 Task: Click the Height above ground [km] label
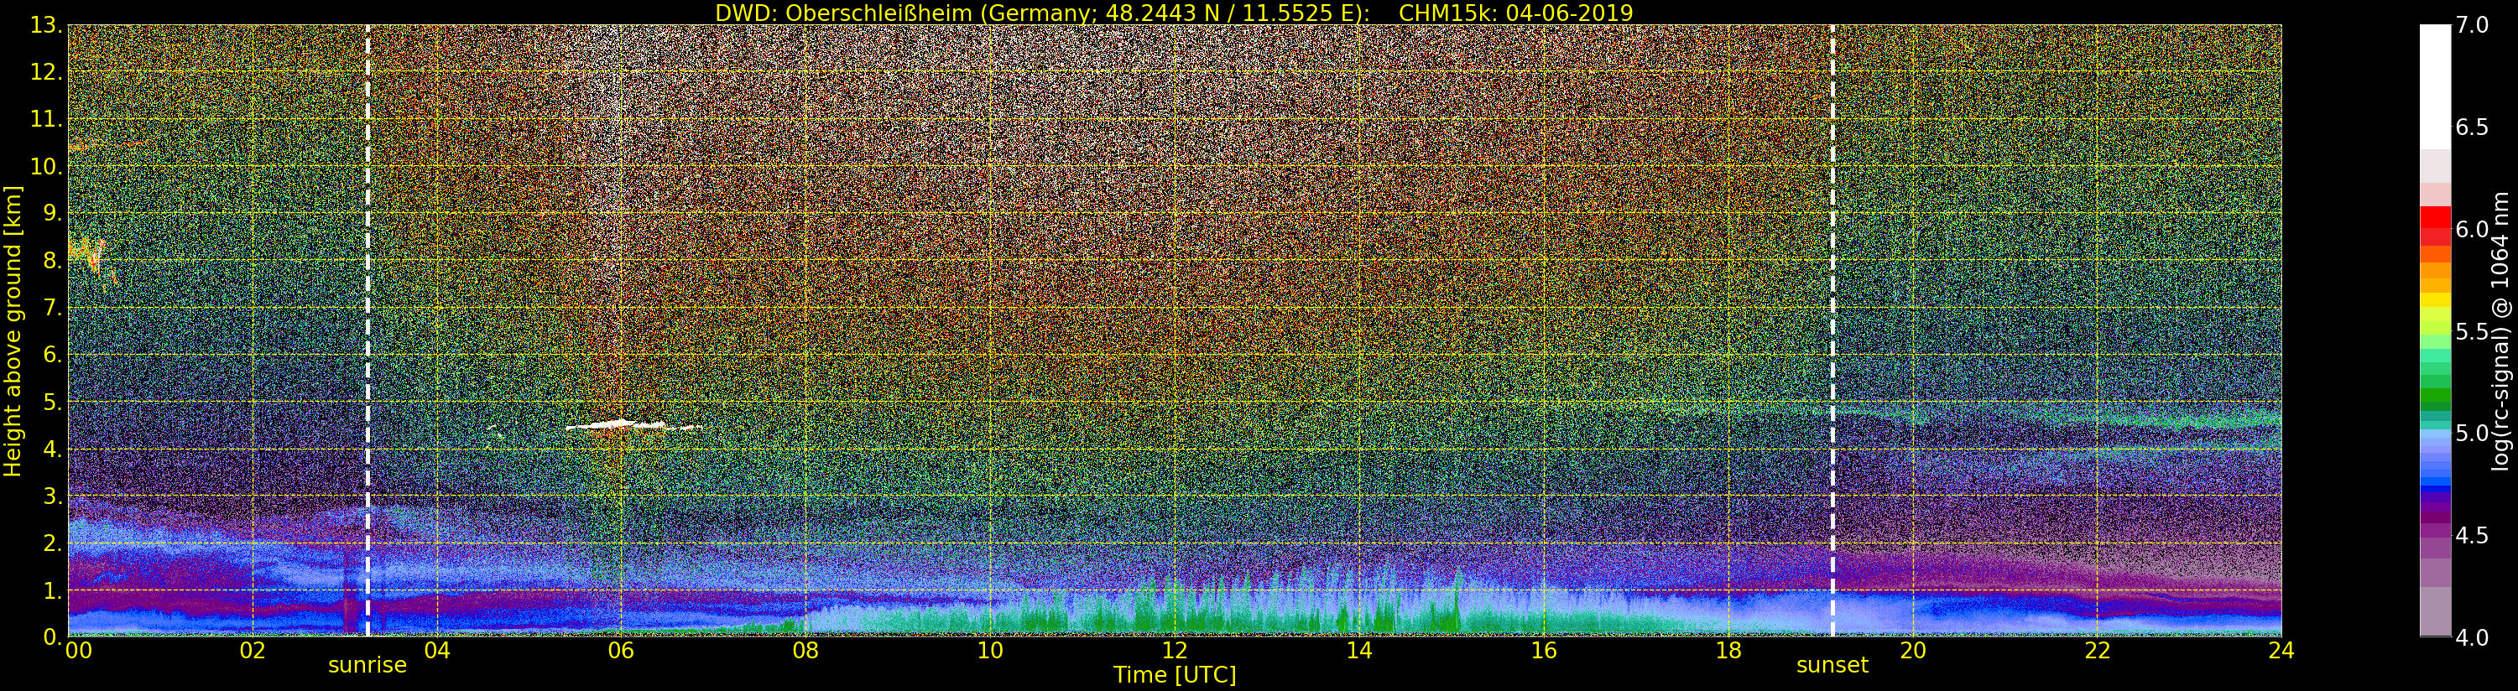click(13, 330)
